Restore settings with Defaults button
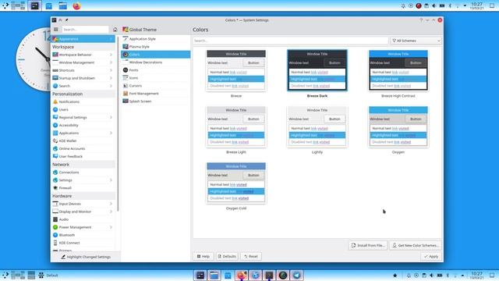 (x=227, y=257)
